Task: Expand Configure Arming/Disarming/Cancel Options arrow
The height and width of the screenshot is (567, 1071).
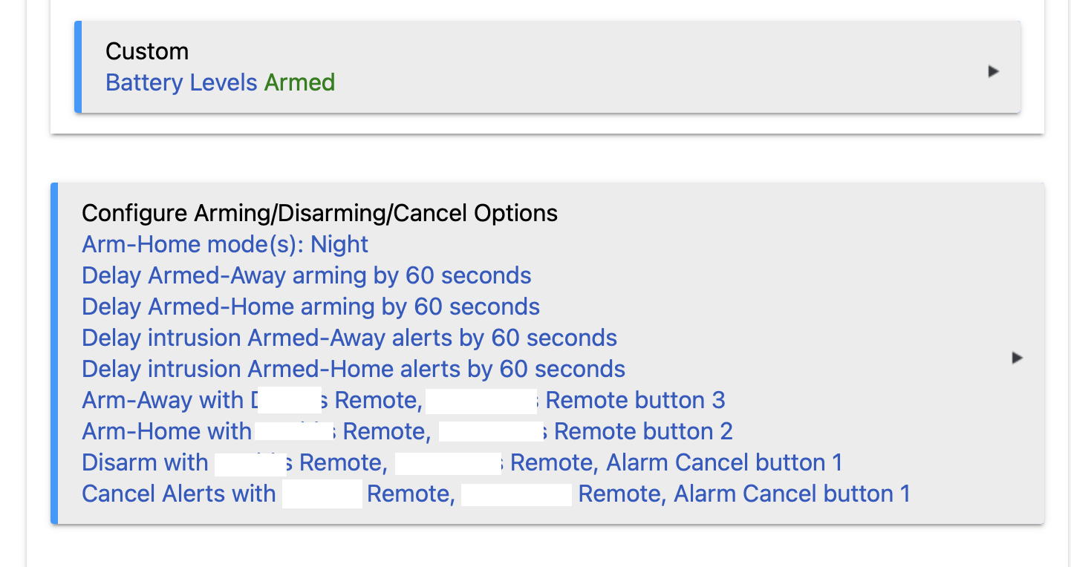Action: 1017,358
